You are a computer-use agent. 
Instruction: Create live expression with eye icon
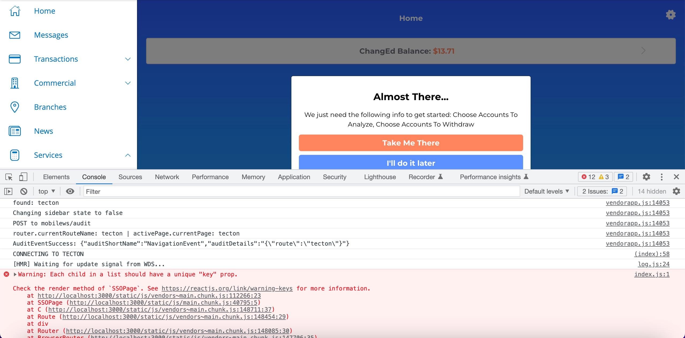[x=70, y=191]
